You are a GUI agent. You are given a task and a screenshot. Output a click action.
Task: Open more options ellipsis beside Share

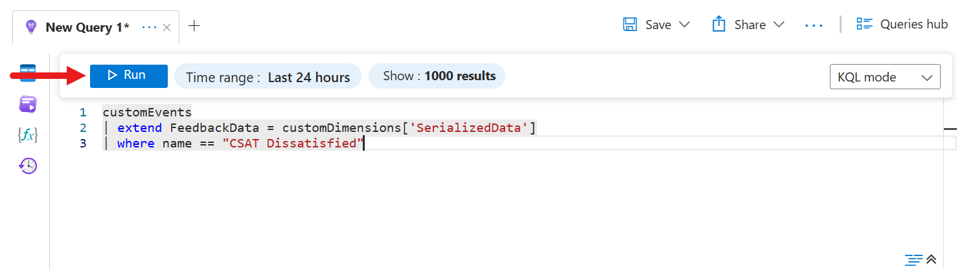click(814, 25)
